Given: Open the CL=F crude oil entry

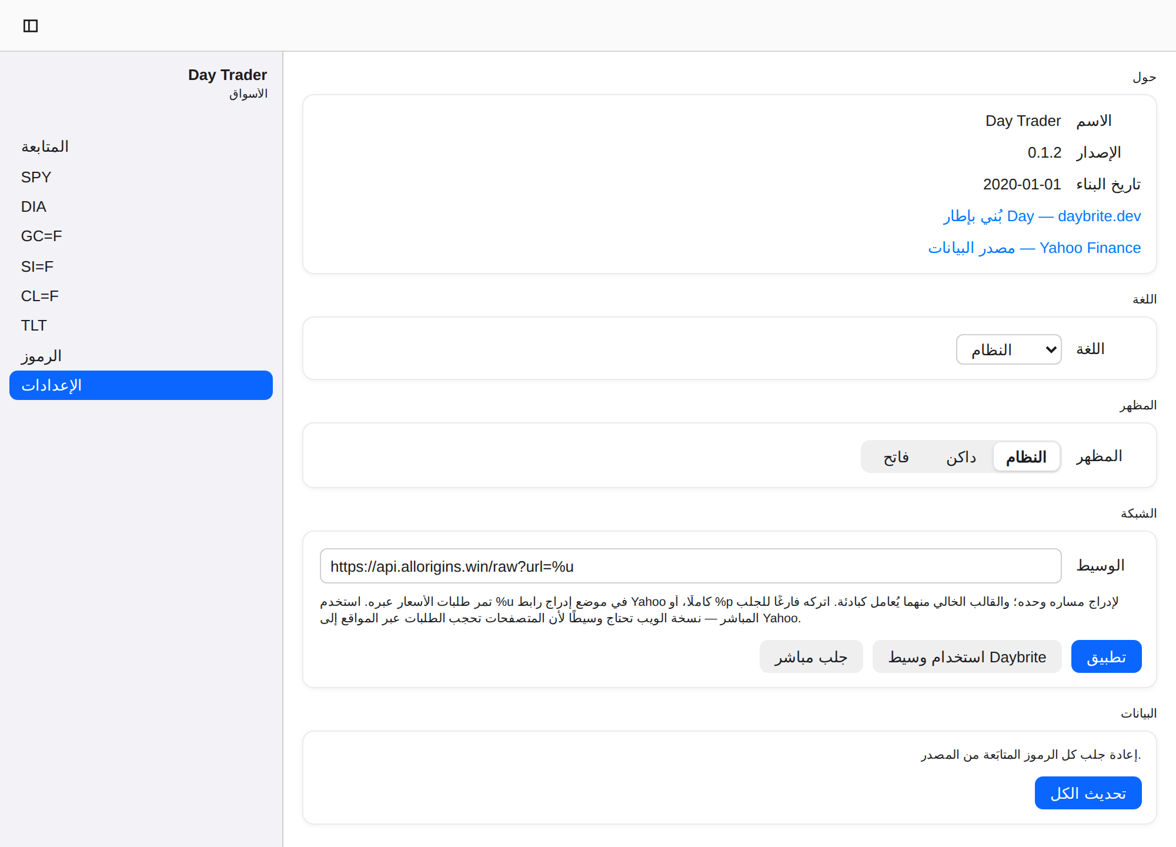Looking at the screenshot, I should [141, 296].
